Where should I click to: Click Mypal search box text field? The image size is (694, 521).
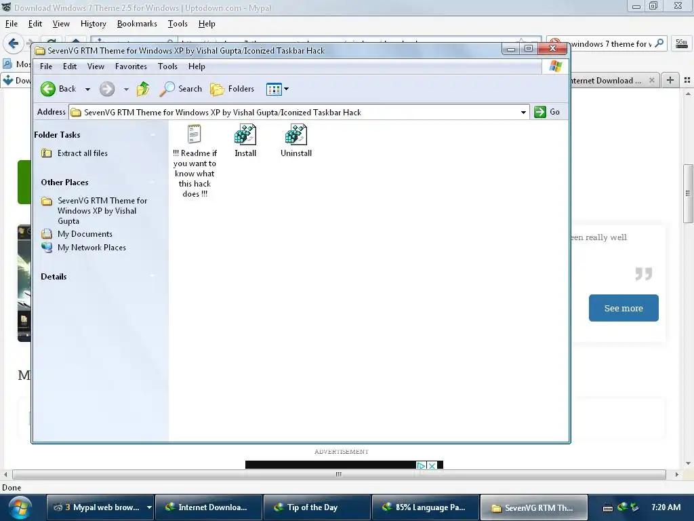click(611, 44)
